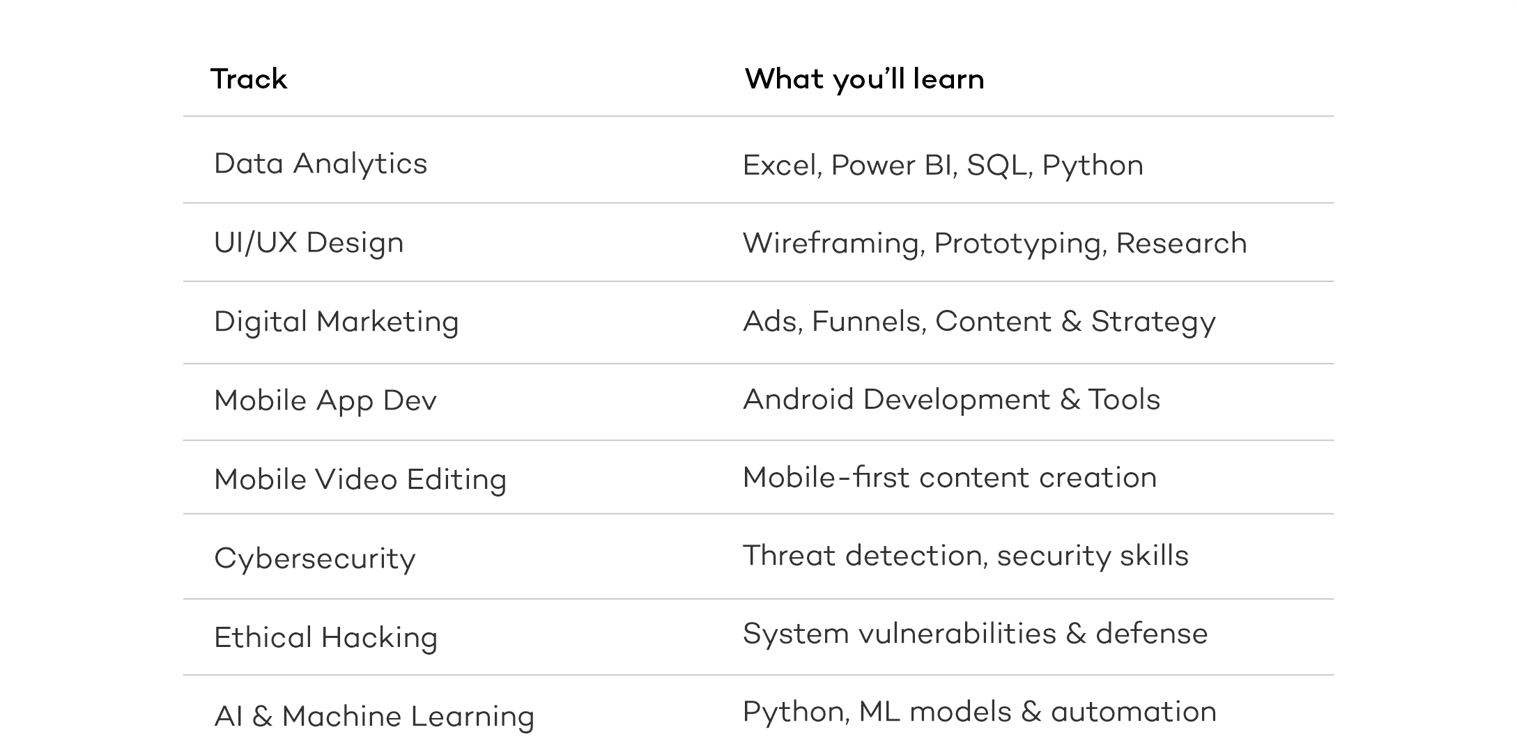Click Wireframing, Prototyping, Research description
Screen dimensions: 1517x741
click(x=994, y=244)
